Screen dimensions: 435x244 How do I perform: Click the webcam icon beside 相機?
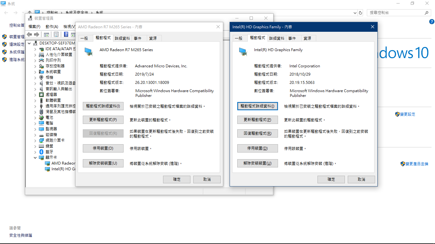[x=41, y=78]
